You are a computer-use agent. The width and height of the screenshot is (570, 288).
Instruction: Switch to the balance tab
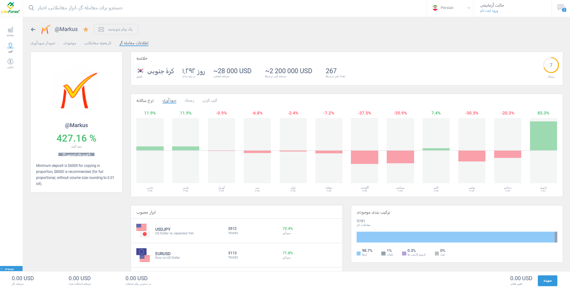70,43
